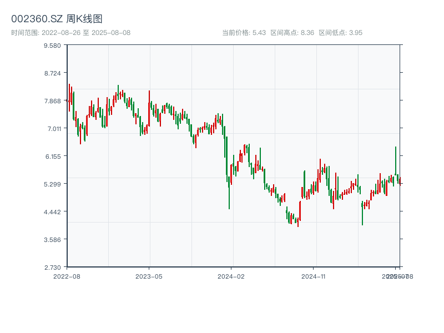
Task: Click the long-wick green candle near 2024-02
Action: point(229,189)
